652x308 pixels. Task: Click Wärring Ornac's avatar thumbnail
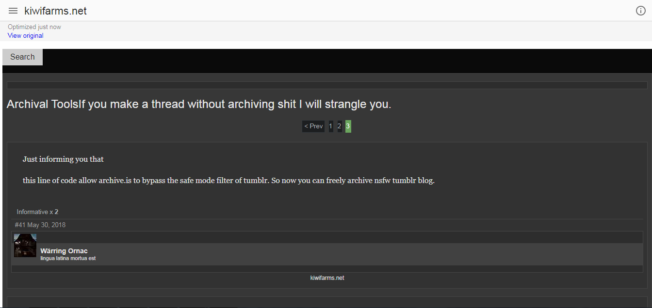coord(25,246)
